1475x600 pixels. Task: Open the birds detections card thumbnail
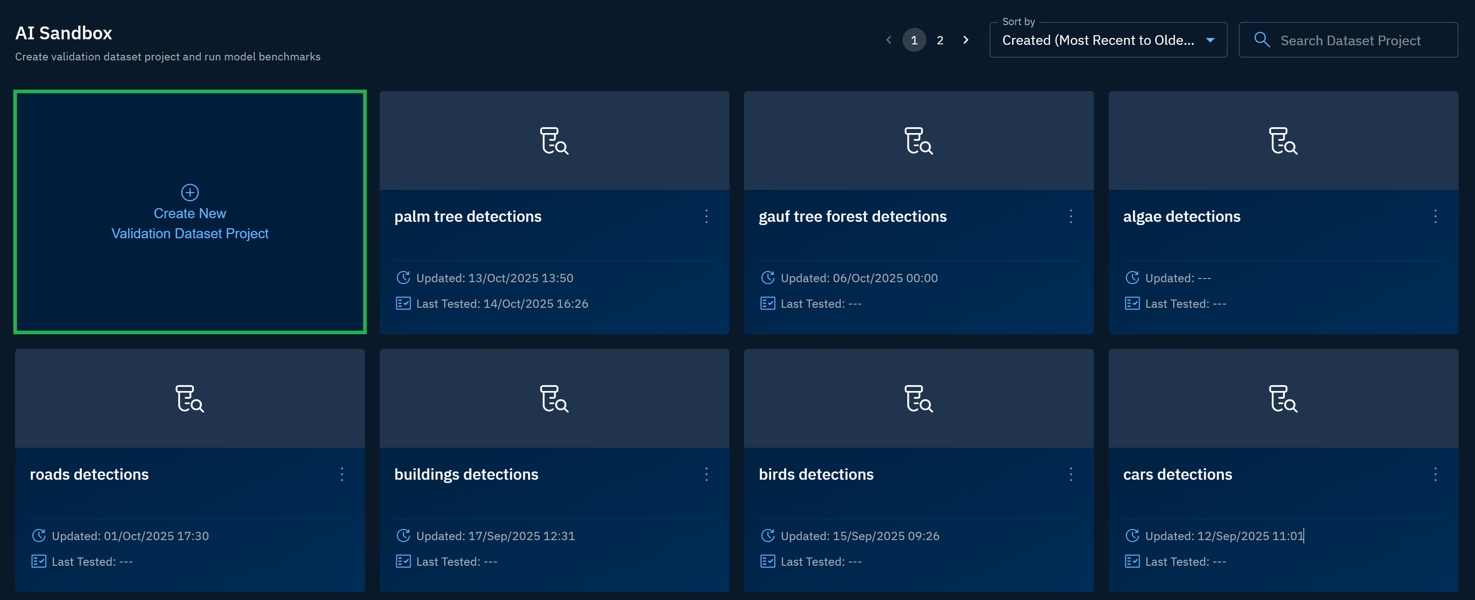click(x=918, y=399)
